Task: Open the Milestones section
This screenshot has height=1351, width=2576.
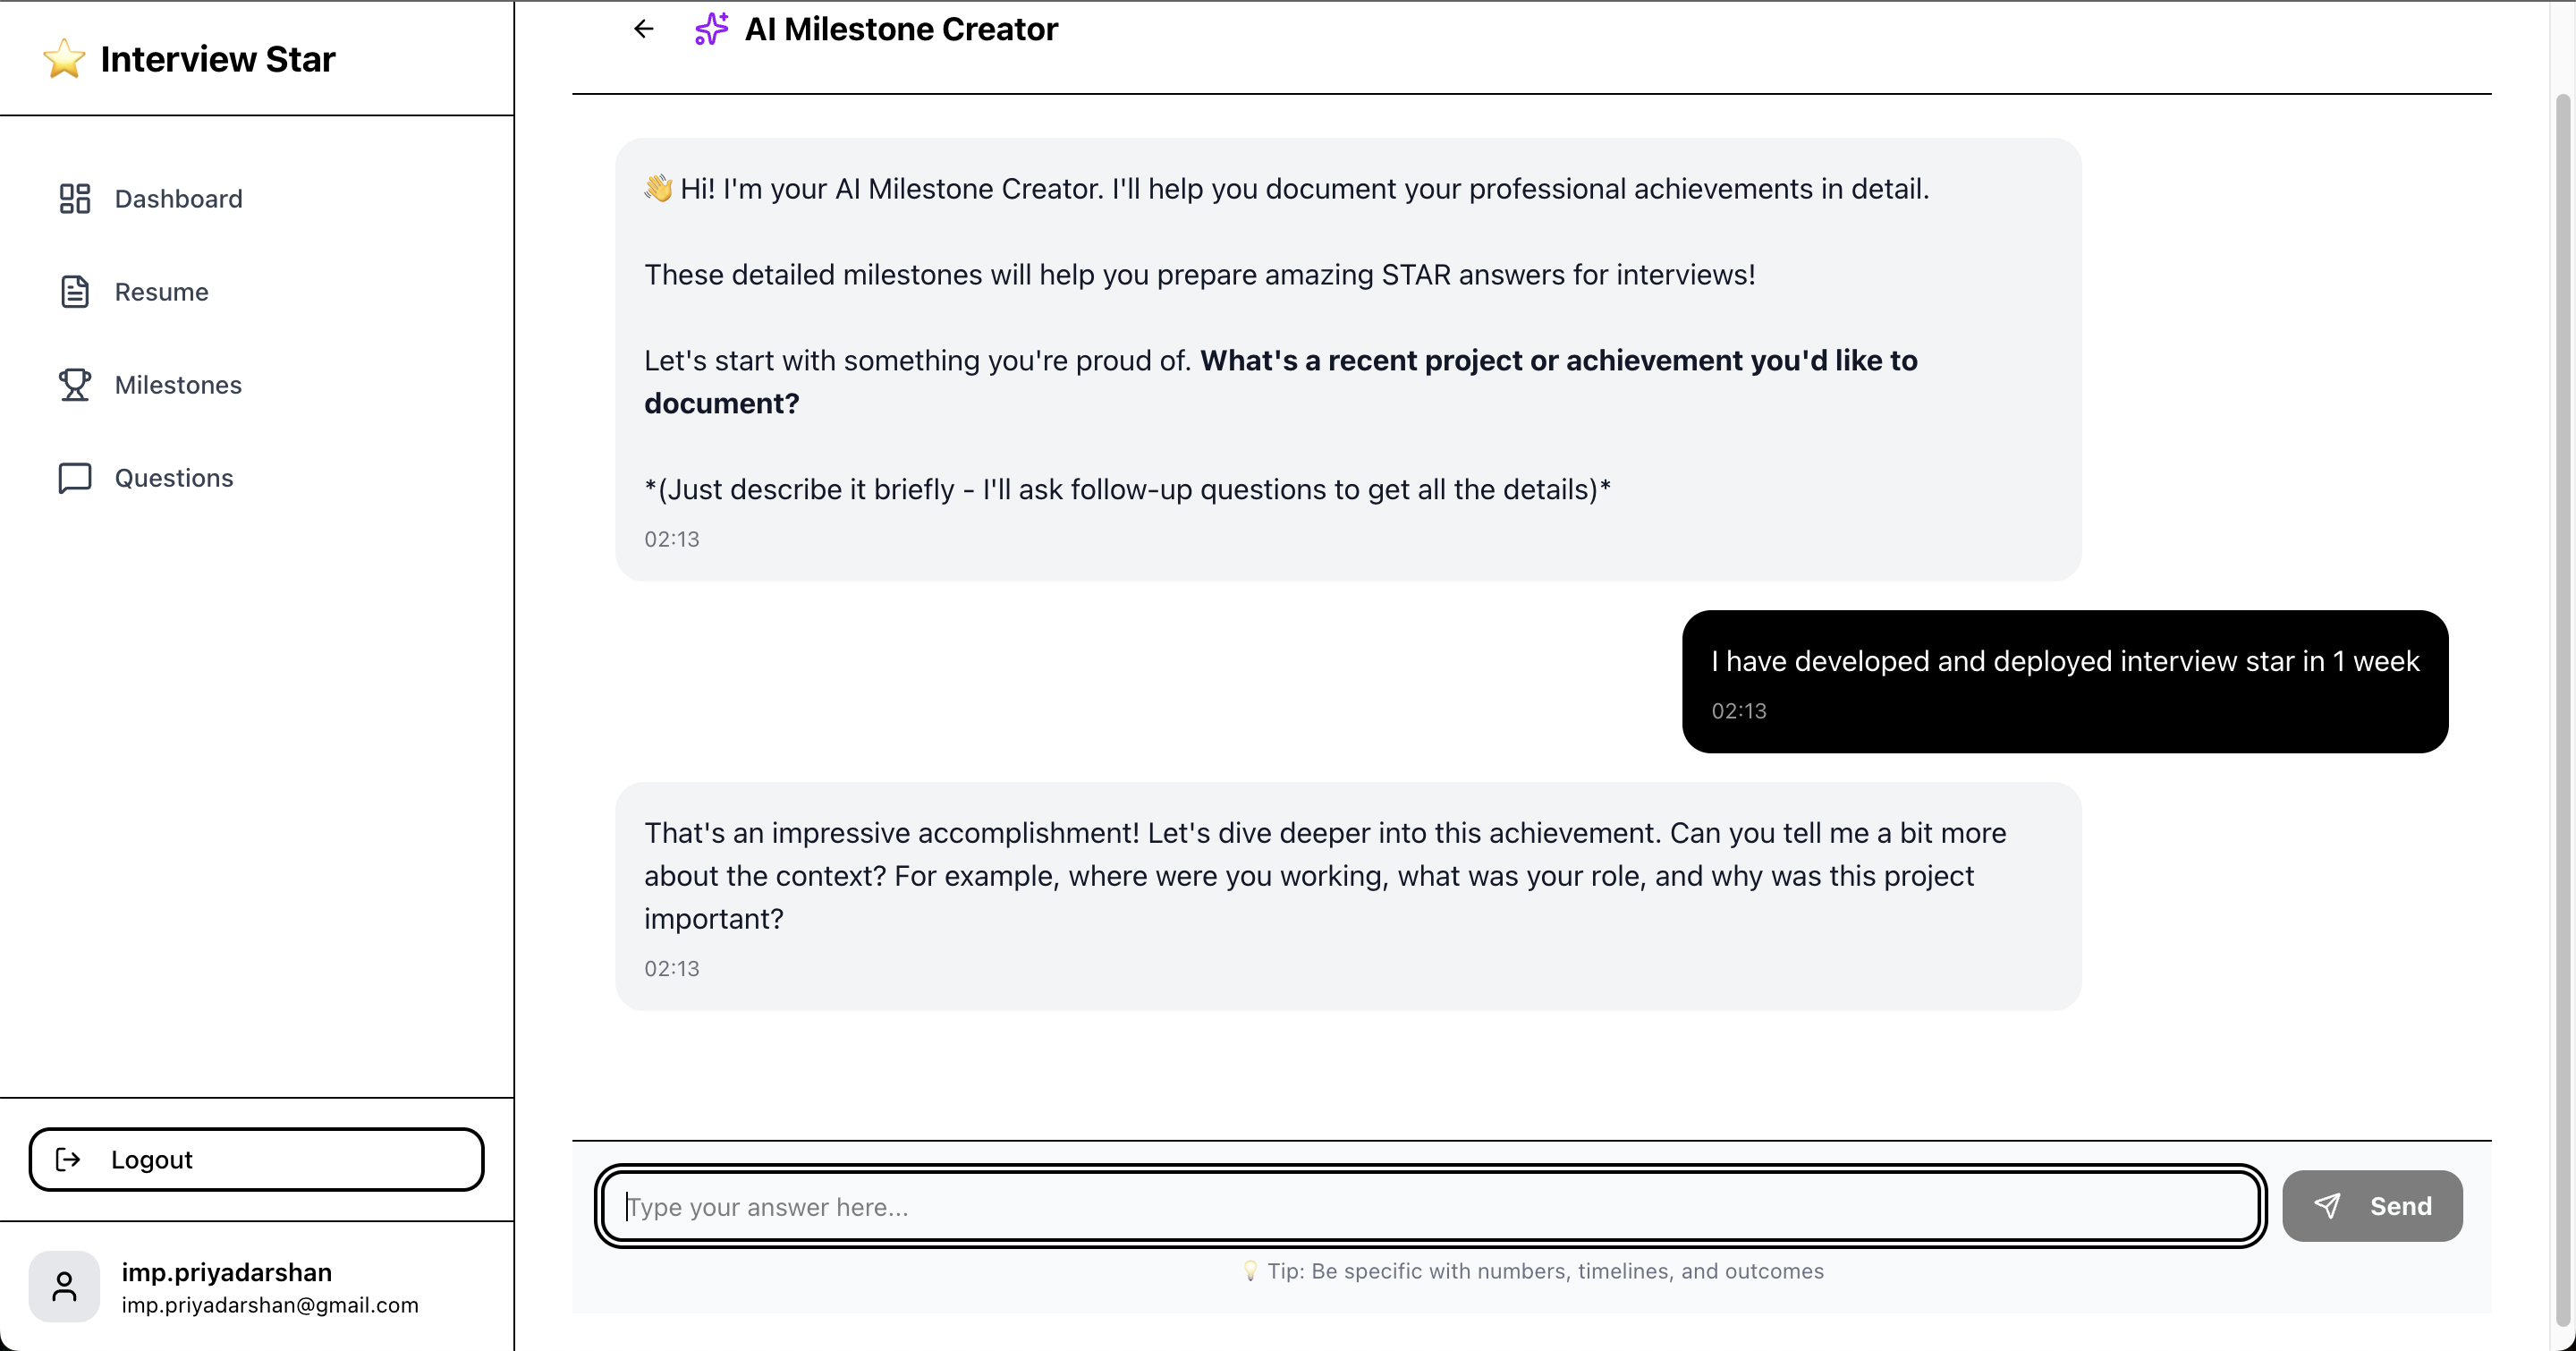Action: (179, 385)
